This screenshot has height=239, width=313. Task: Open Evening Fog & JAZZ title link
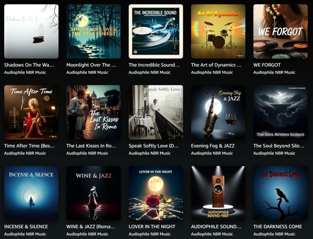[x=213, y=146]
